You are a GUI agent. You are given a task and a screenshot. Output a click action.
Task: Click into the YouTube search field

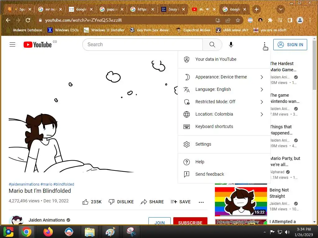pyautogui.click(x=142, y=45)
